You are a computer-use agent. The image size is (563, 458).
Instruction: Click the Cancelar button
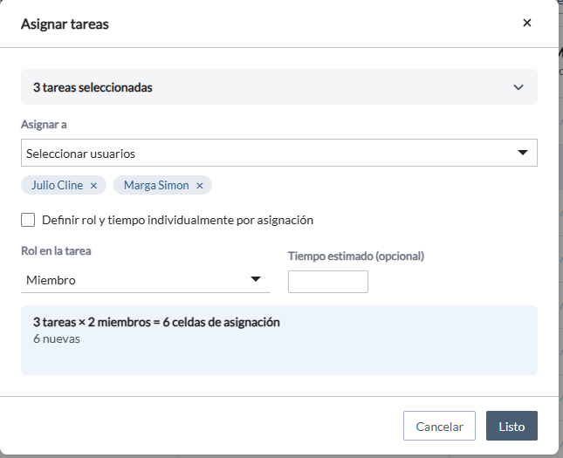(x=439, y=426)
